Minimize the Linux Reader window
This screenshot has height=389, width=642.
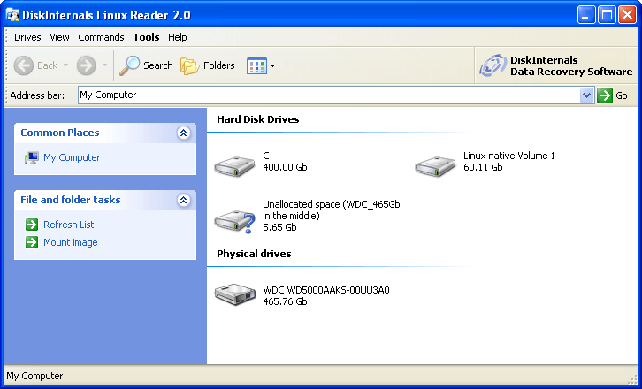pyautogui.click(x=586, y=15)
